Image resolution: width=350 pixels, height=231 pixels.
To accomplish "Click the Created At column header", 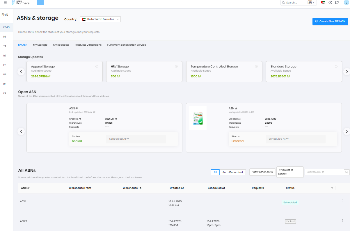I will coord(177,188).
